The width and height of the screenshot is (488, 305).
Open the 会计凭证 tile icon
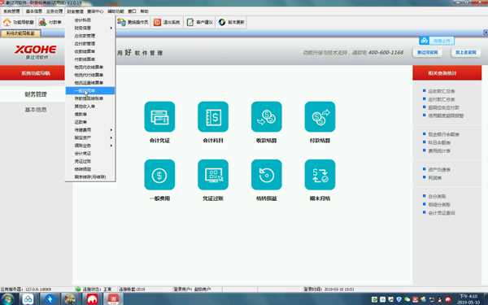coord(159,116)
